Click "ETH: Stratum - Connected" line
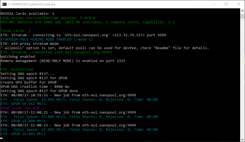Screen dimensions: 245x142 pyautogui.click(x=56, y=52)
